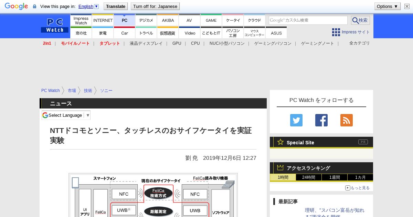413x217 pixels.
Task: Click the star icon beside Special Site
Action: pyautogui.click(x=280, y=142)
